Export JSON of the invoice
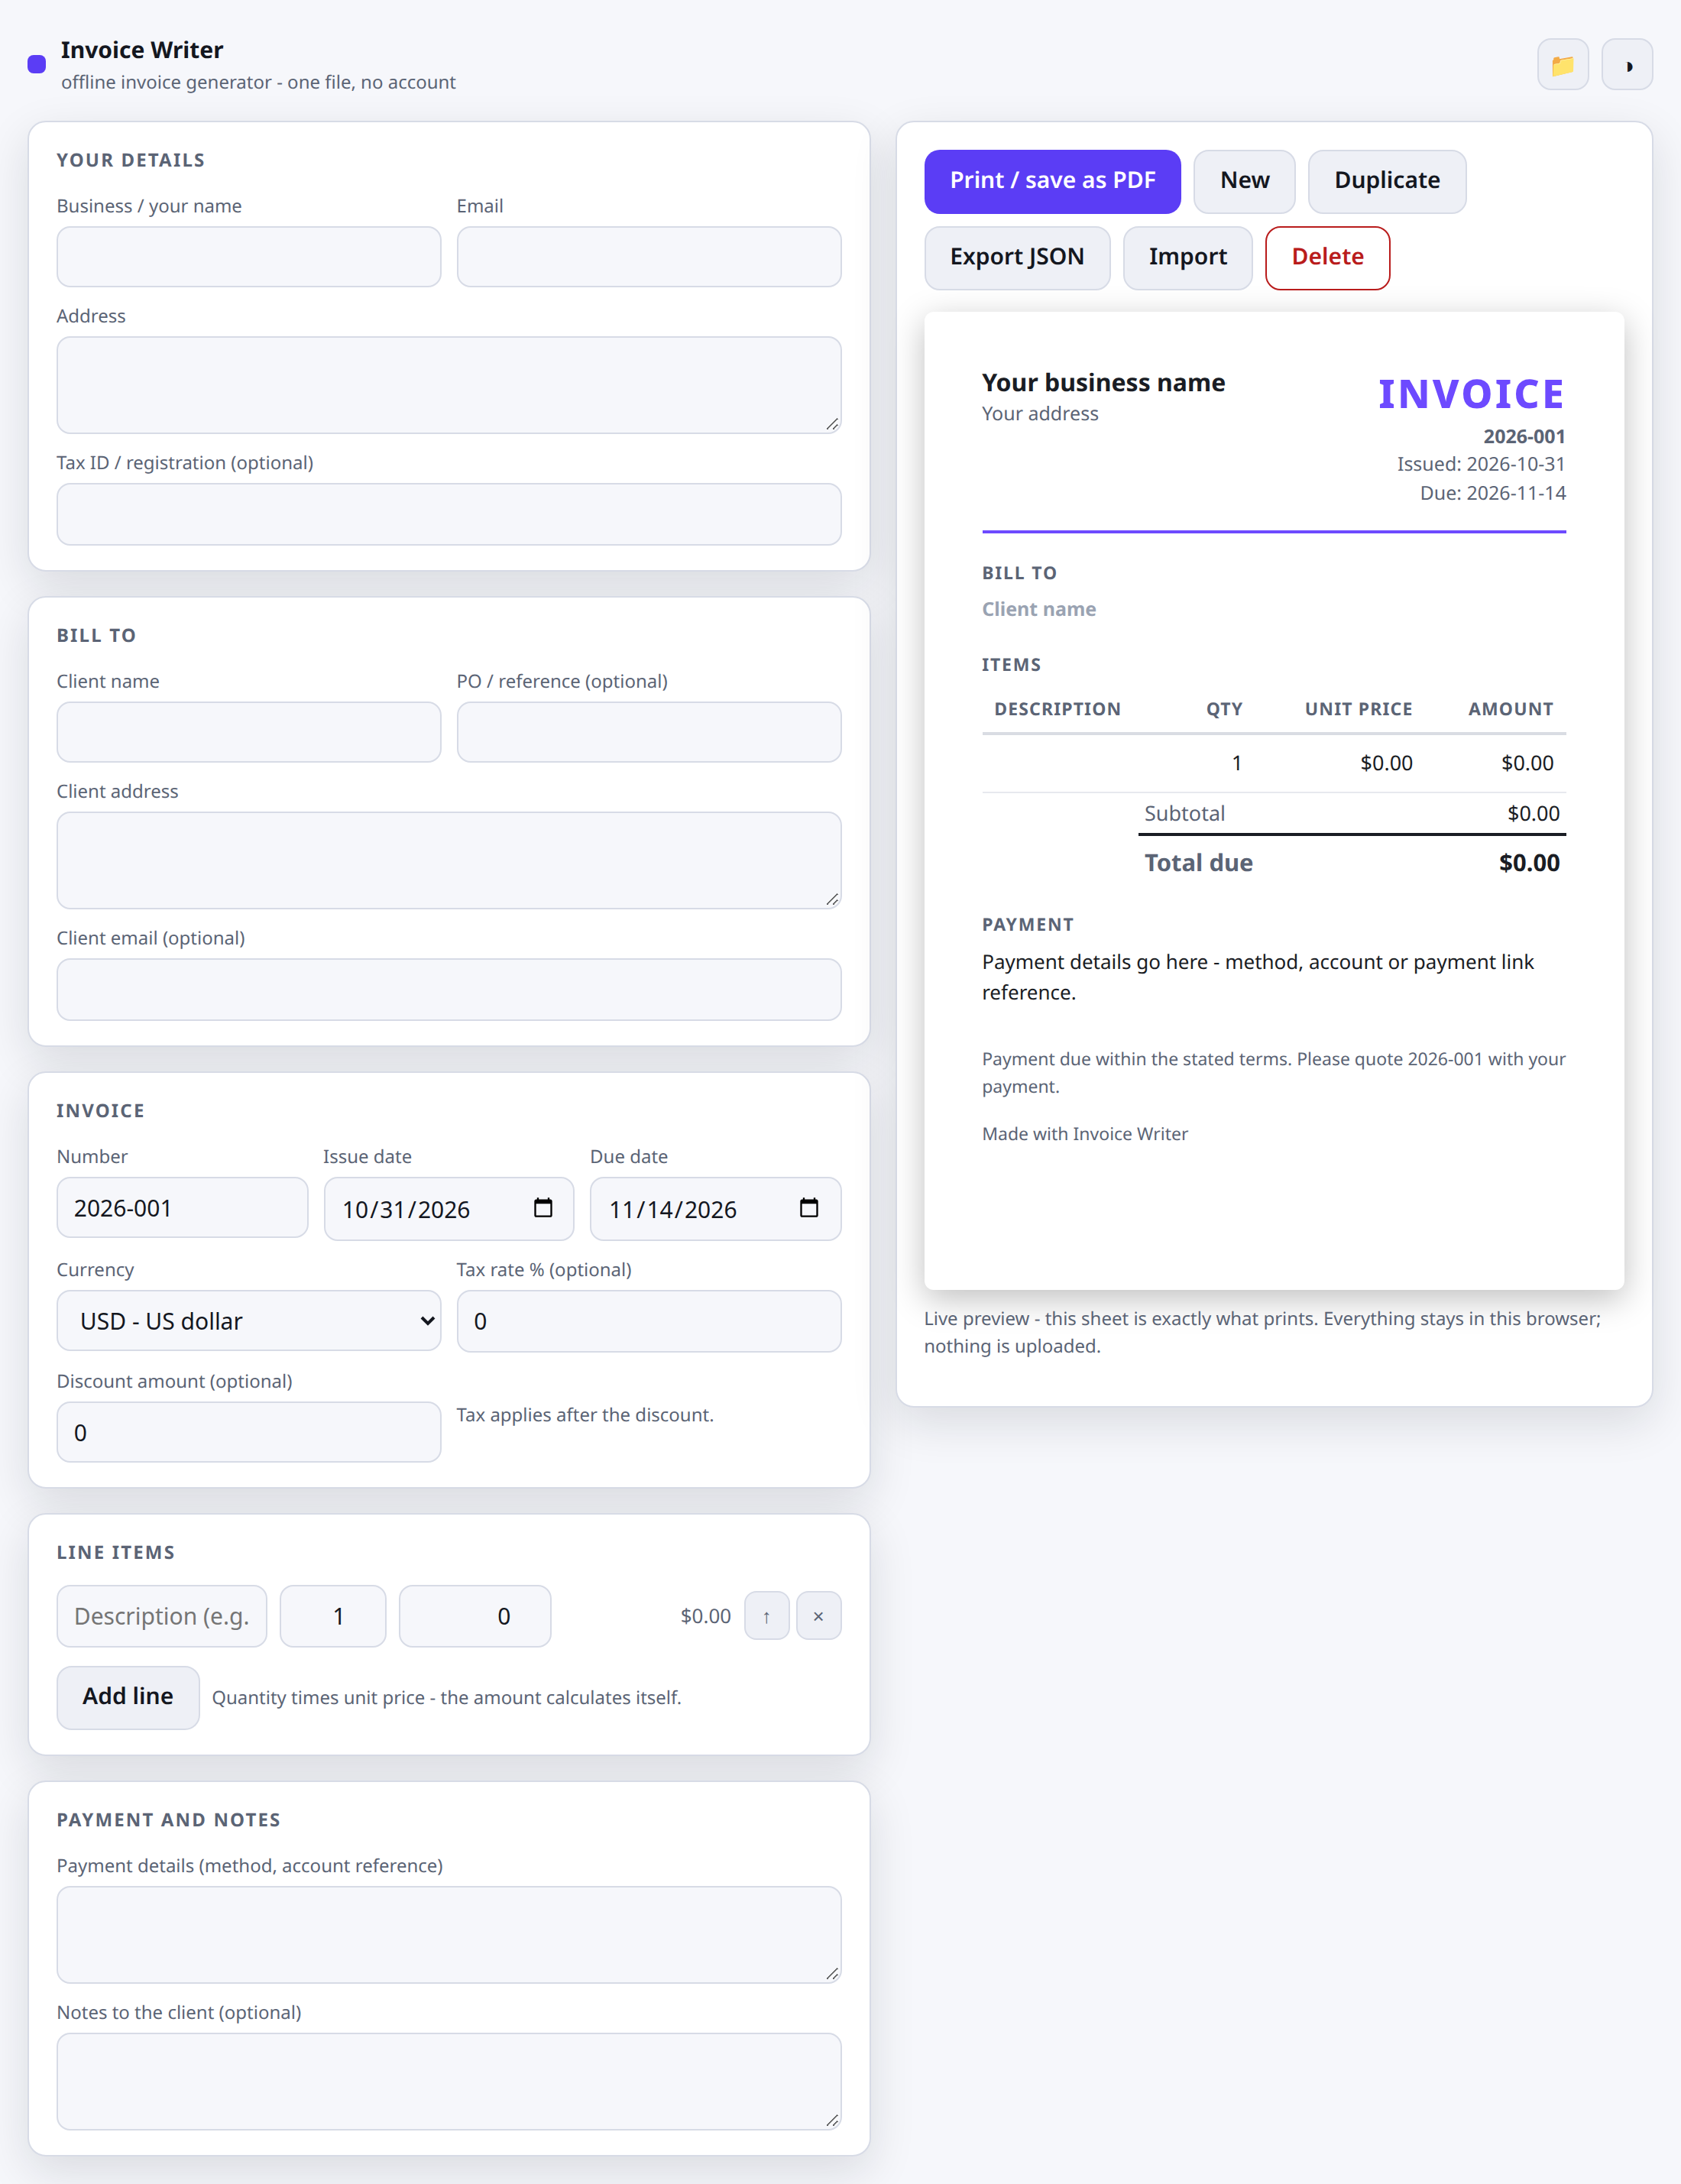1681x2184 pixels. click(1017, 257)
